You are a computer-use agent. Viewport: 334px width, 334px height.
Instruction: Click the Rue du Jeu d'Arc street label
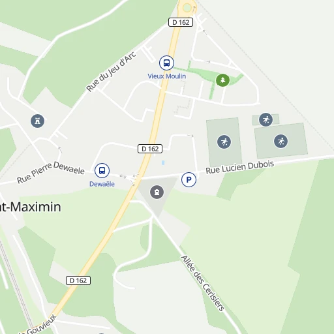point(112,72)
